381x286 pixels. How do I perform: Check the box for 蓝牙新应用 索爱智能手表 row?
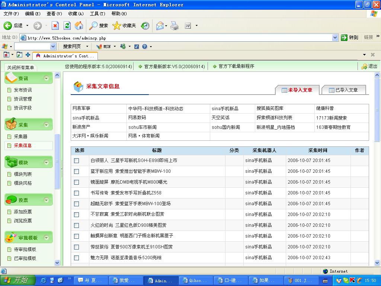(77, 171)
